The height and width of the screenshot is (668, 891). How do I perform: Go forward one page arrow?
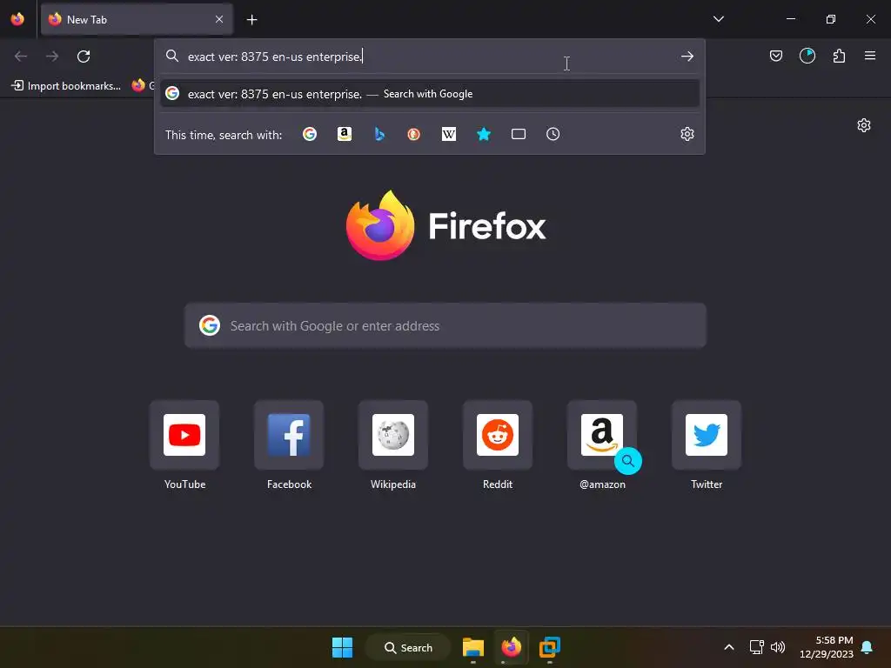click(x=52, y=57)
